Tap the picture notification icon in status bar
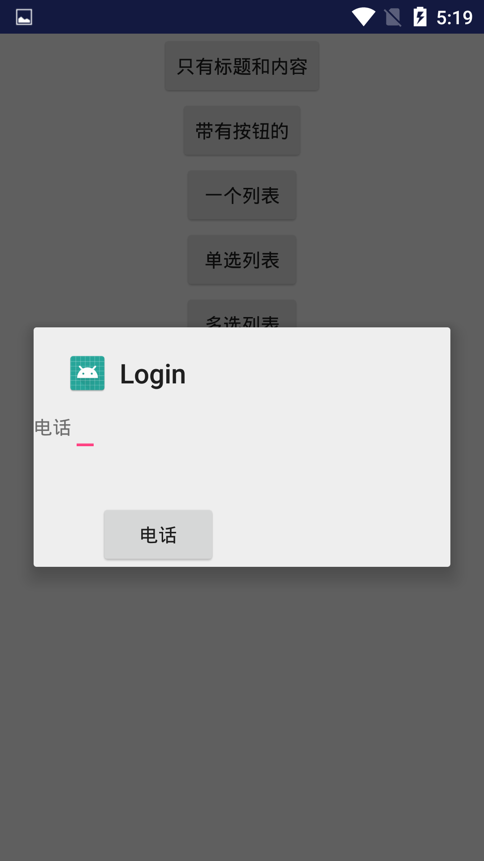Screen dimensions: 484x861 point(24,17)
